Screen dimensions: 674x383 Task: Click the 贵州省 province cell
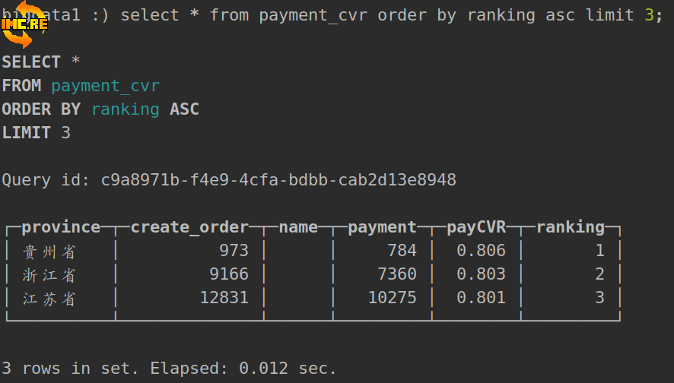coord(49,252)
